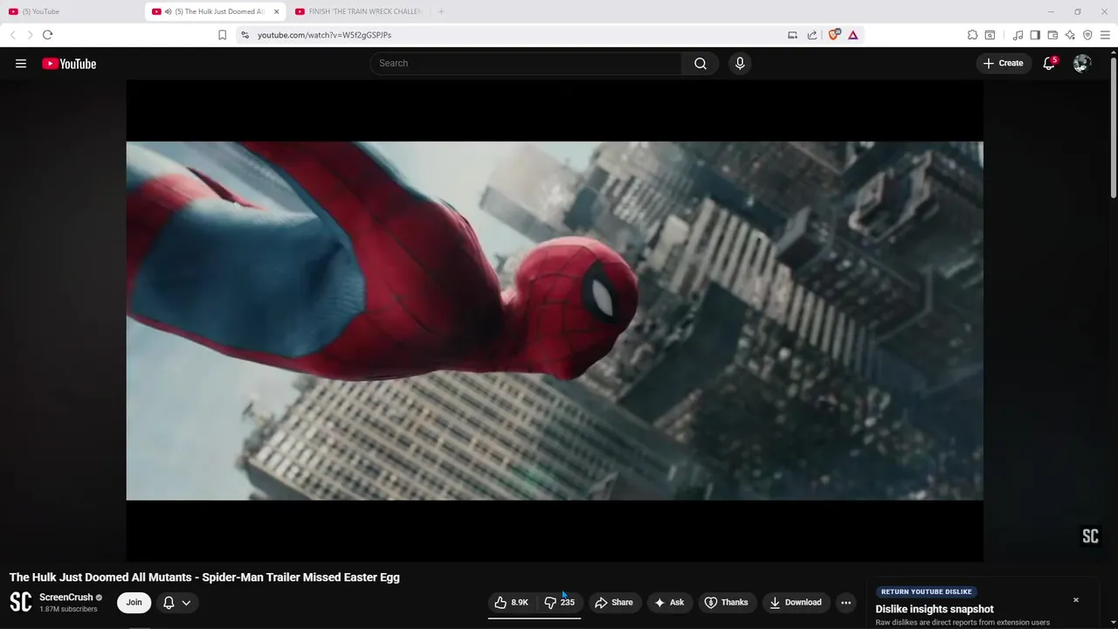Click the search magnifier button
1118x629 pixels.
click(x=700, y=63)
